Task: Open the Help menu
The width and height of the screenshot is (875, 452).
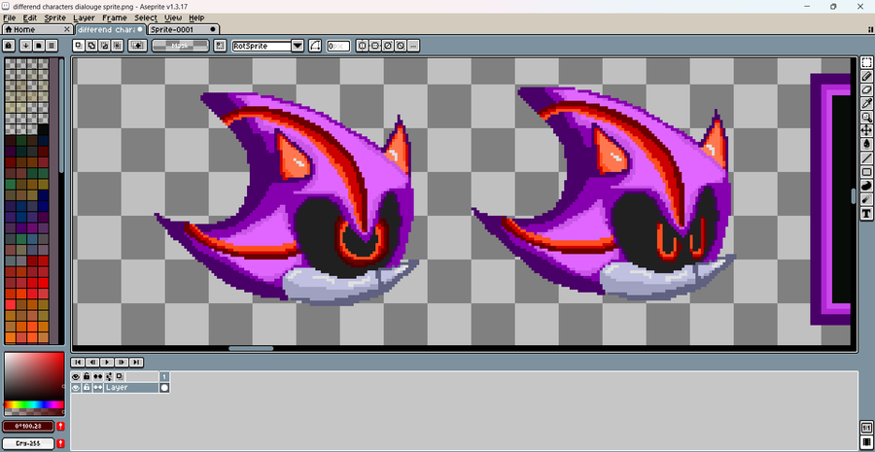Action: pos(196,17)
